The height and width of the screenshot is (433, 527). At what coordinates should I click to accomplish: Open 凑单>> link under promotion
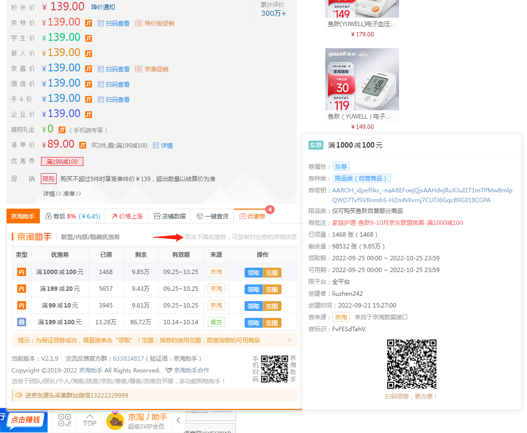coord(72,194)
